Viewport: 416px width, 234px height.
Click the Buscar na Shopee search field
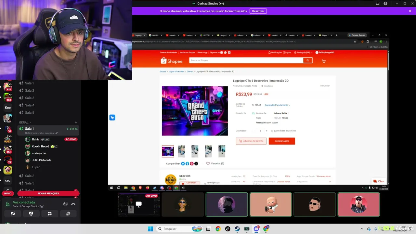(246, 60)
